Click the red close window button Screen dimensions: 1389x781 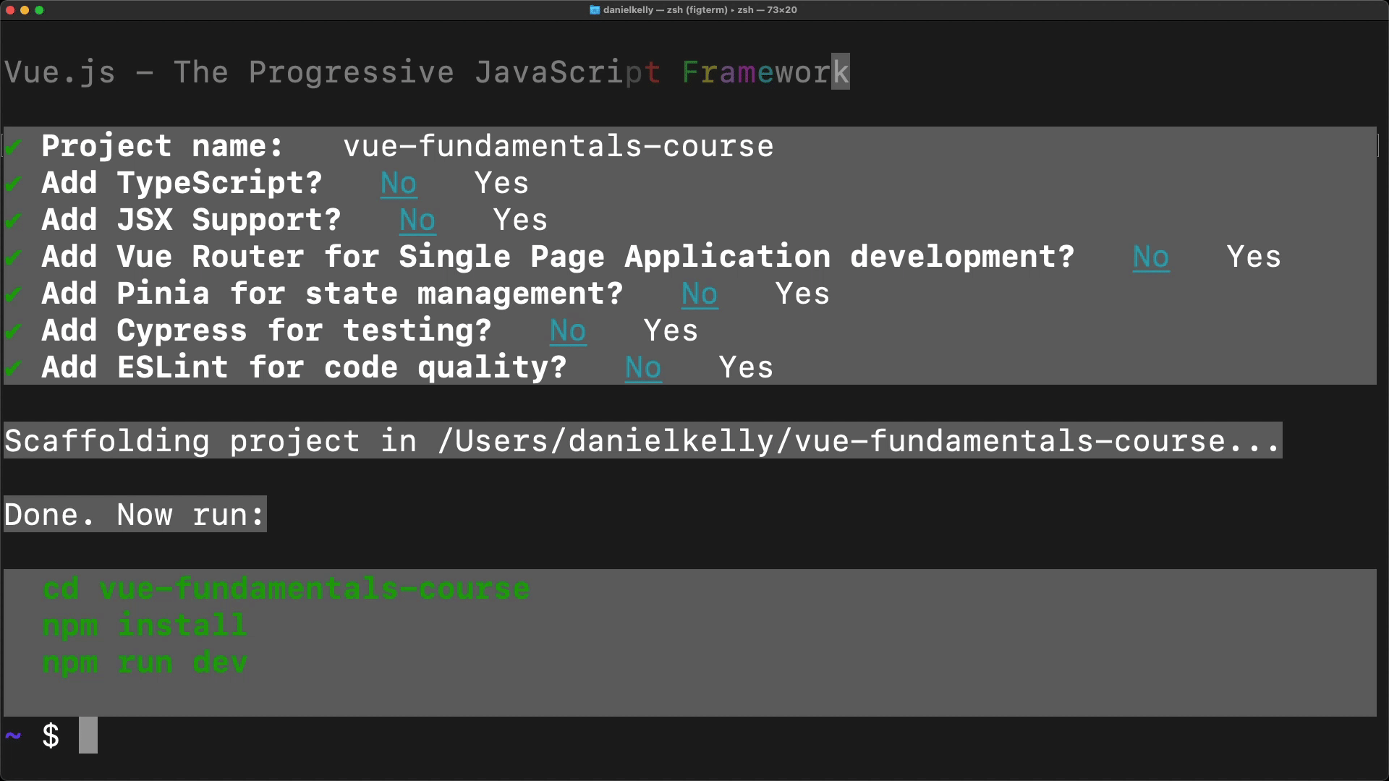(x=10, y=10)
